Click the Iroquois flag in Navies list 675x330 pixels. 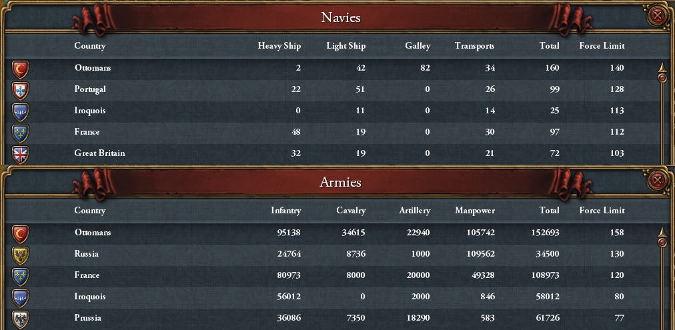(21, 111)
